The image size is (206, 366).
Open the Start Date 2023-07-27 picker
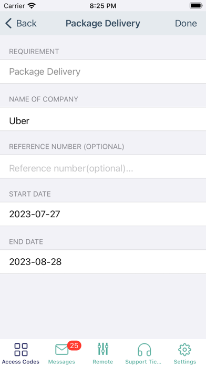click(x=103, y=214)
